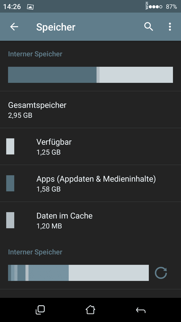Tap the segmented storage bar near the refresh icon
The image size is (181, 322).
click(x=78, y=273)
